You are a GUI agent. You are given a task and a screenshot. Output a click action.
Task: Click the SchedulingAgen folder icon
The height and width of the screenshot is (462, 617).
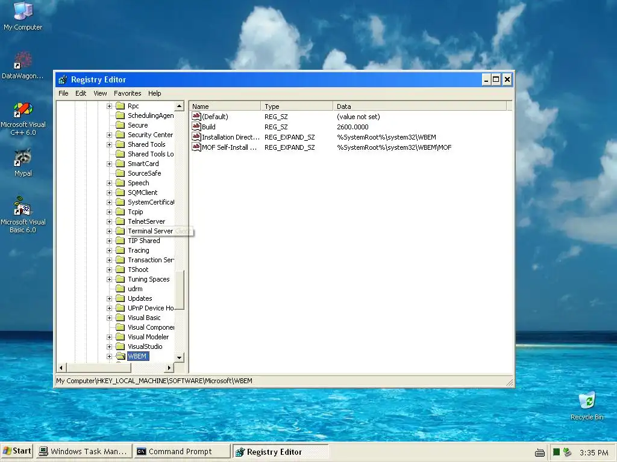(x=121, y=115)
